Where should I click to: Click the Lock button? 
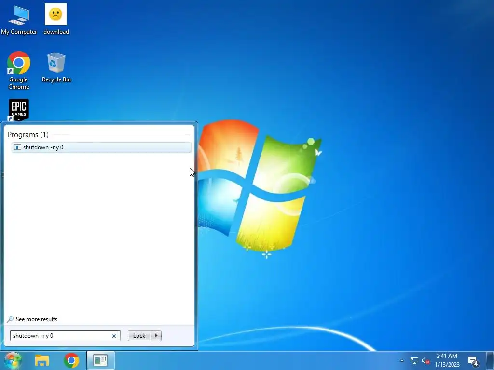click(139, 336)
